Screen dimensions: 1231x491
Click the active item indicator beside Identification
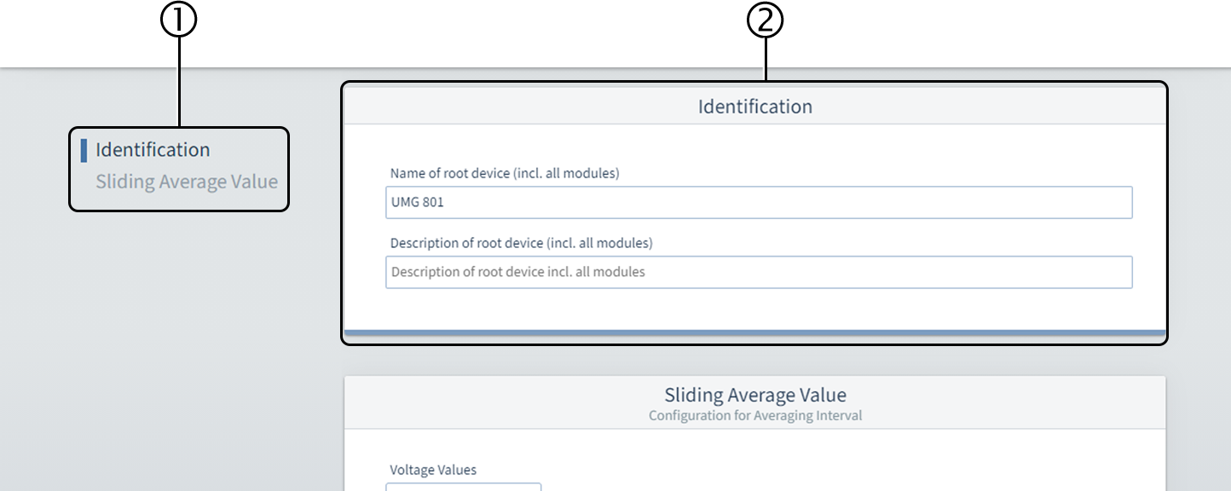(x=83, y=149)
